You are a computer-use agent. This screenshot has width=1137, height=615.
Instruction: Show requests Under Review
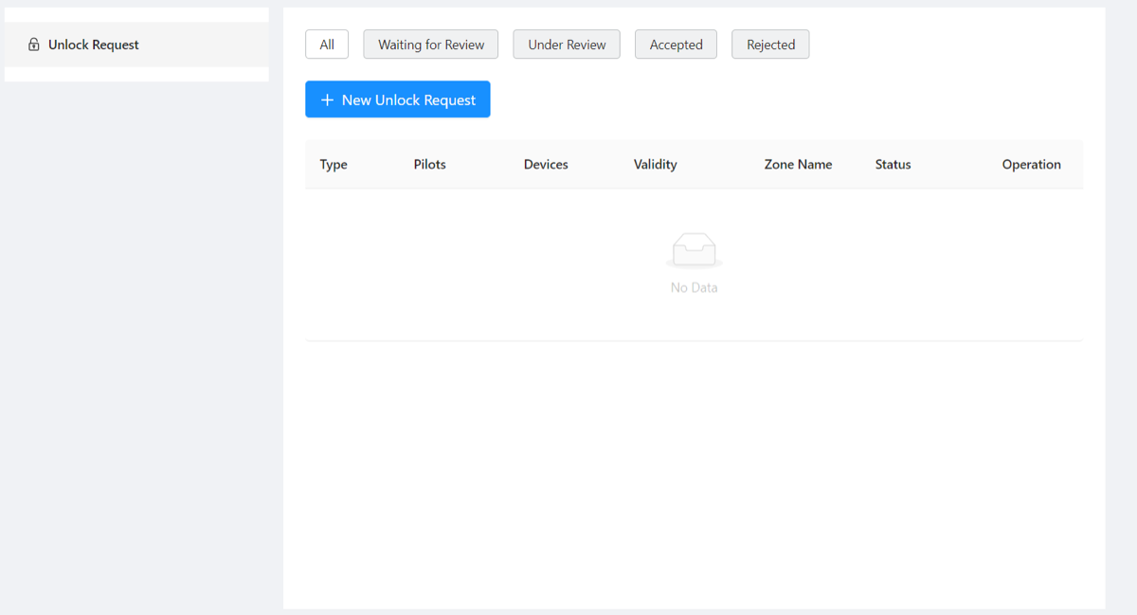566,44
